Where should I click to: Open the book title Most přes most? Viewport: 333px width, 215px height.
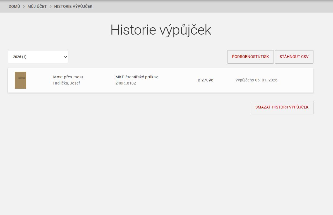coord(68,77)
